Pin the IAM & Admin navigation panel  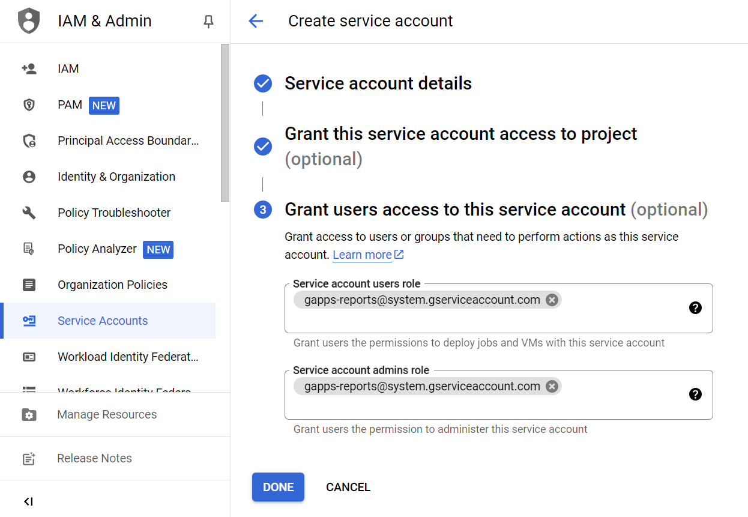pyautogui.click(x=208, y=22)
